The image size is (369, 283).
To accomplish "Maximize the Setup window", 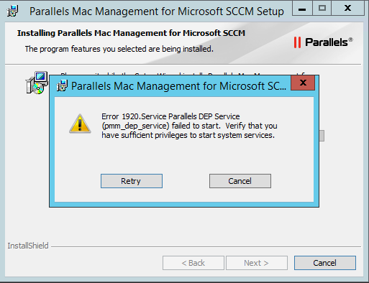I will pyautogui.click(x=322, y=9).
